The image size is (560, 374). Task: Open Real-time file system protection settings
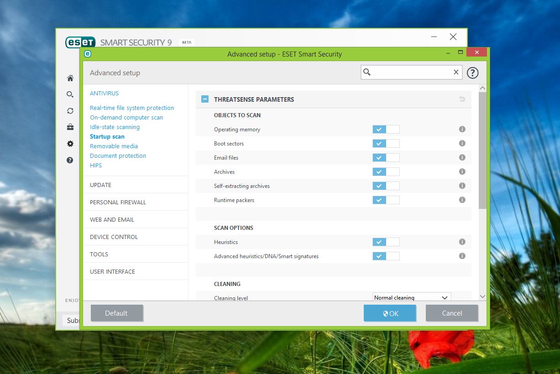132,108
